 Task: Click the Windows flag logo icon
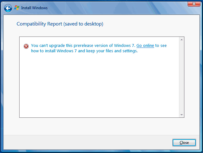tap(17, 8)
